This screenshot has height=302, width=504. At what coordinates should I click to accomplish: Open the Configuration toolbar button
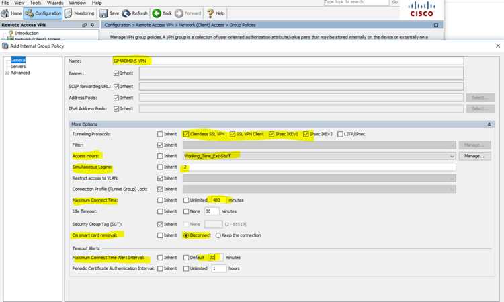[x=43, y=13]
